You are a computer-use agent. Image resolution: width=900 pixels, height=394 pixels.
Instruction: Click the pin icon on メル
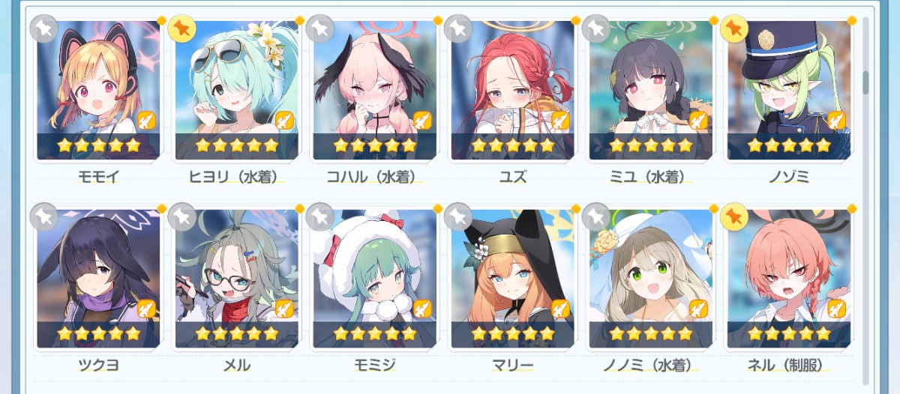pyautogui.click(x=182, y=217)
